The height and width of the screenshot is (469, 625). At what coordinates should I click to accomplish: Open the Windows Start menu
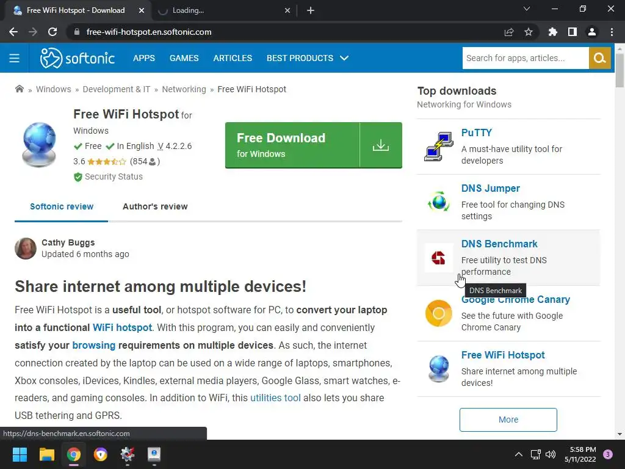20,454
